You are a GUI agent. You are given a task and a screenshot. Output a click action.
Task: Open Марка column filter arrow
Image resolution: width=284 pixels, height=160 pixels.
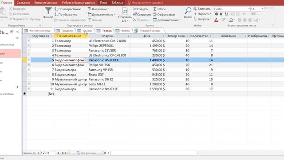[128, 36]
